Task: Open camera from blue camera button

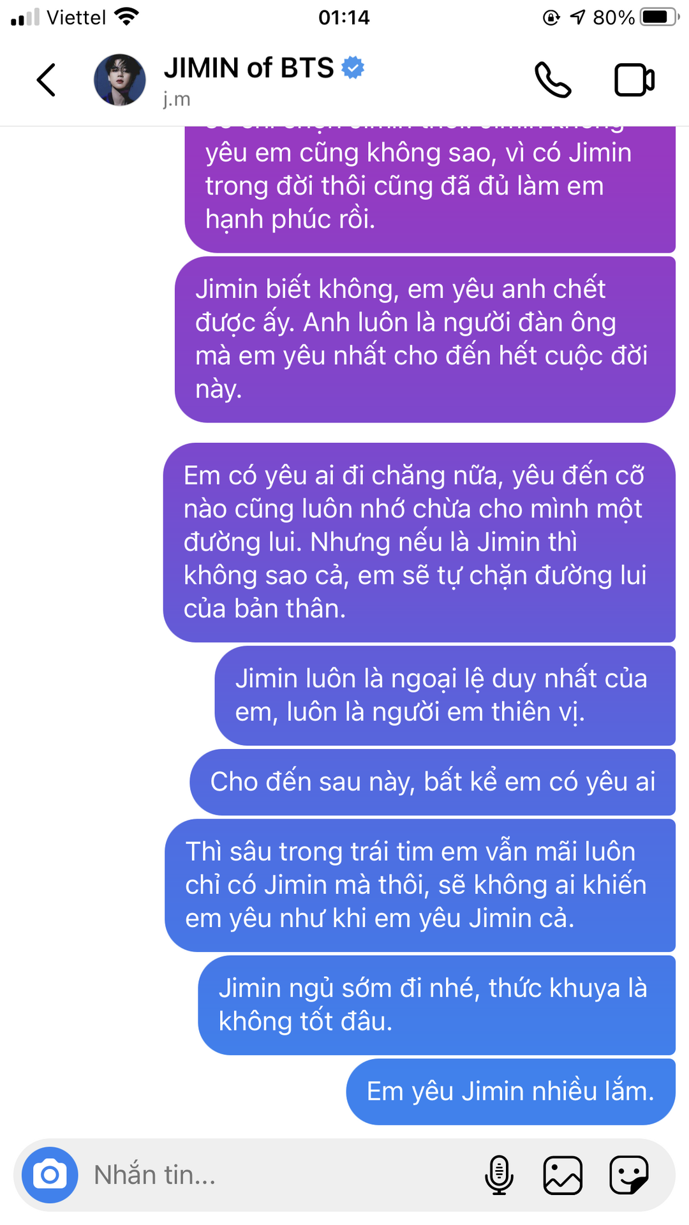Action: coord(50,1175)
